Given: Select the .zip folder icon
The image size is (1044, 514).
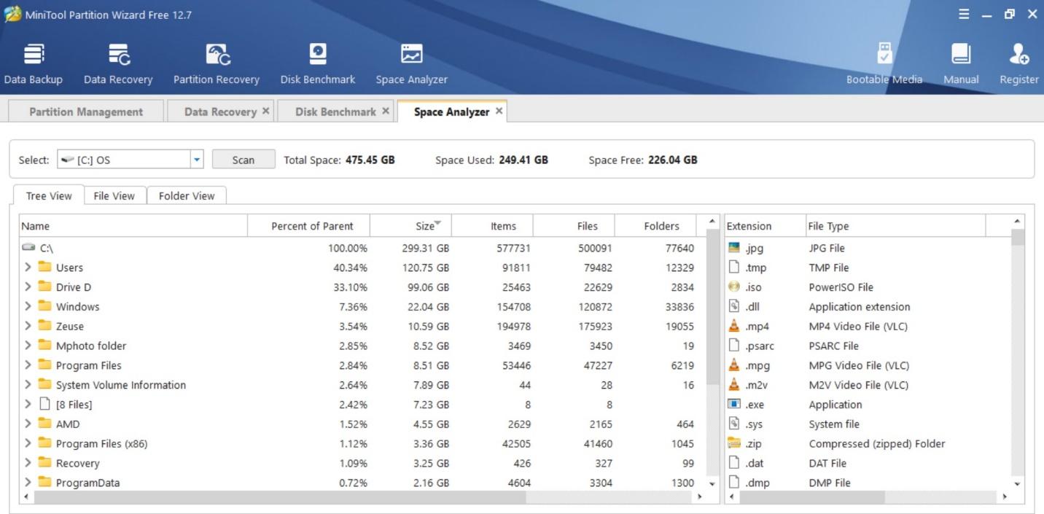Looking at the screenshot, I should click(x=734, y=443).
